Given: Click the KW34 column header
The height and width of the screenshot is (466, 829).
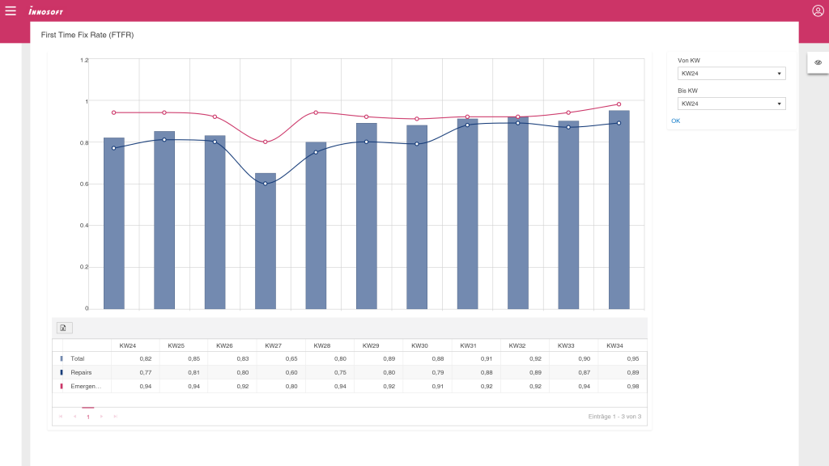Looking at the screenshot, I should [x=615, y=345].
